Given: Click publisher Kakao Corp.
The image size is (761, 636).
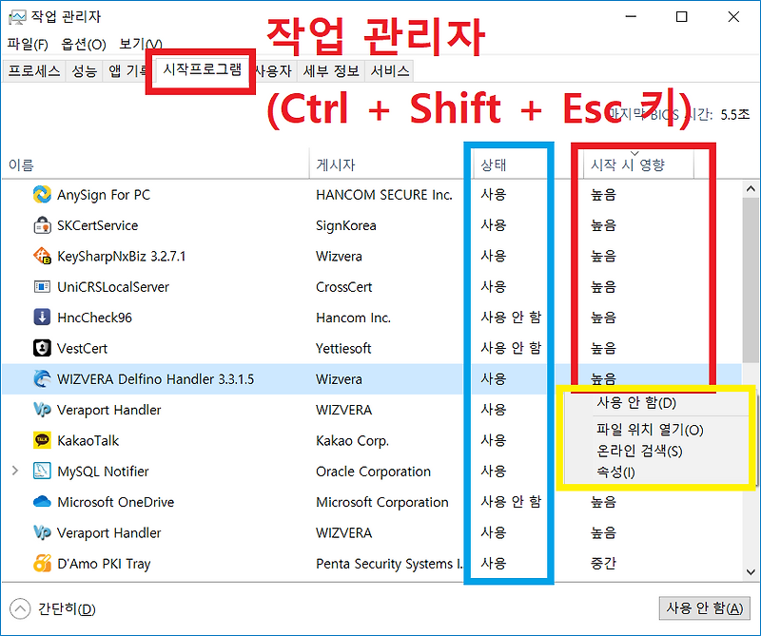Looking at the screenshot, I should pos(352,440).
